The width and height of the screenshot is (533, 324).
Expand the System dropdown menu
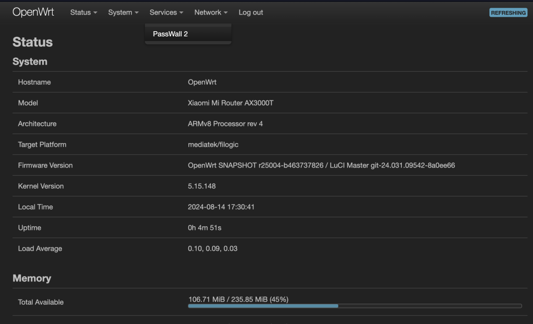[123, 12]
